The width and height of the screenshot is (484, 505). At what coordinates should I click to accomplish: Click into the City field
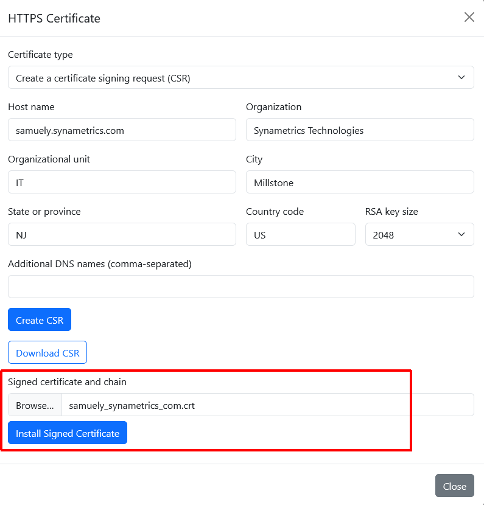pyautogui.click(x=360, y=183)
